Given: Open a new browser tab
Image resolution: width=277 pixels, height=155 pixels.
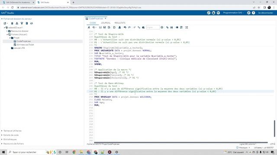Looking at the screenshot, I should 73,3.
